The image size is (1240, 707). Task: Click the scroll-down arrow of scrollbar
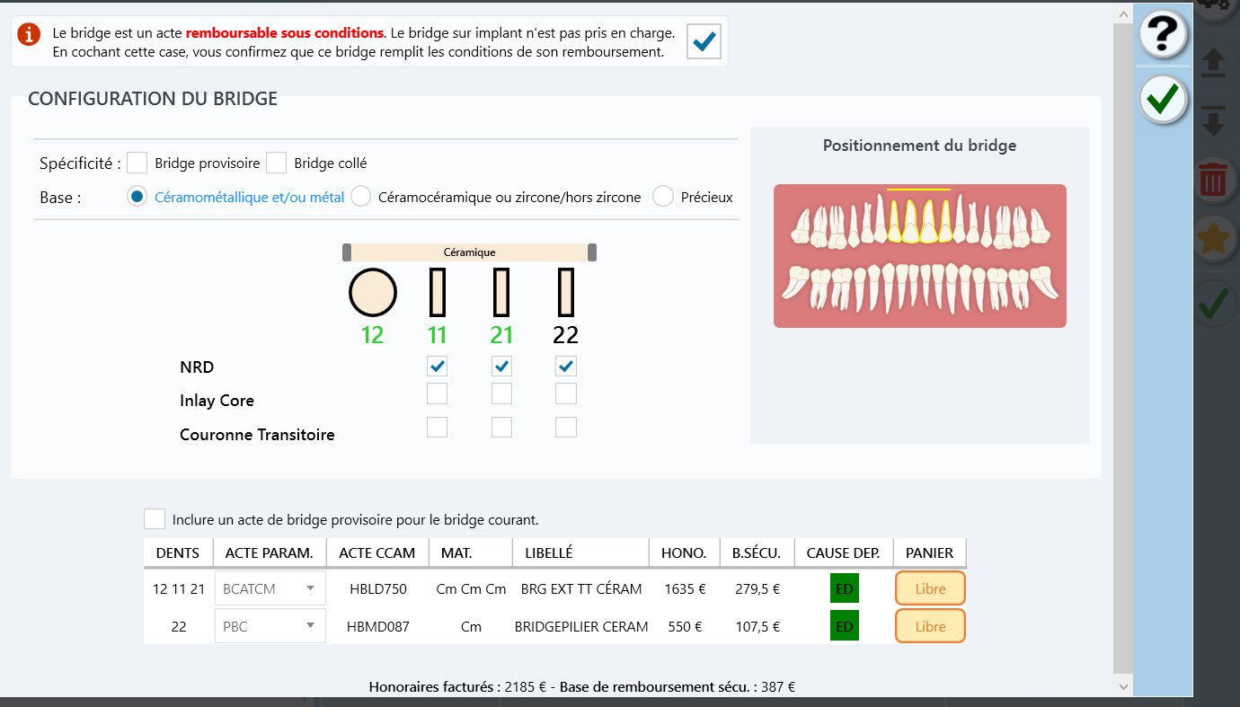point(1122,686)
